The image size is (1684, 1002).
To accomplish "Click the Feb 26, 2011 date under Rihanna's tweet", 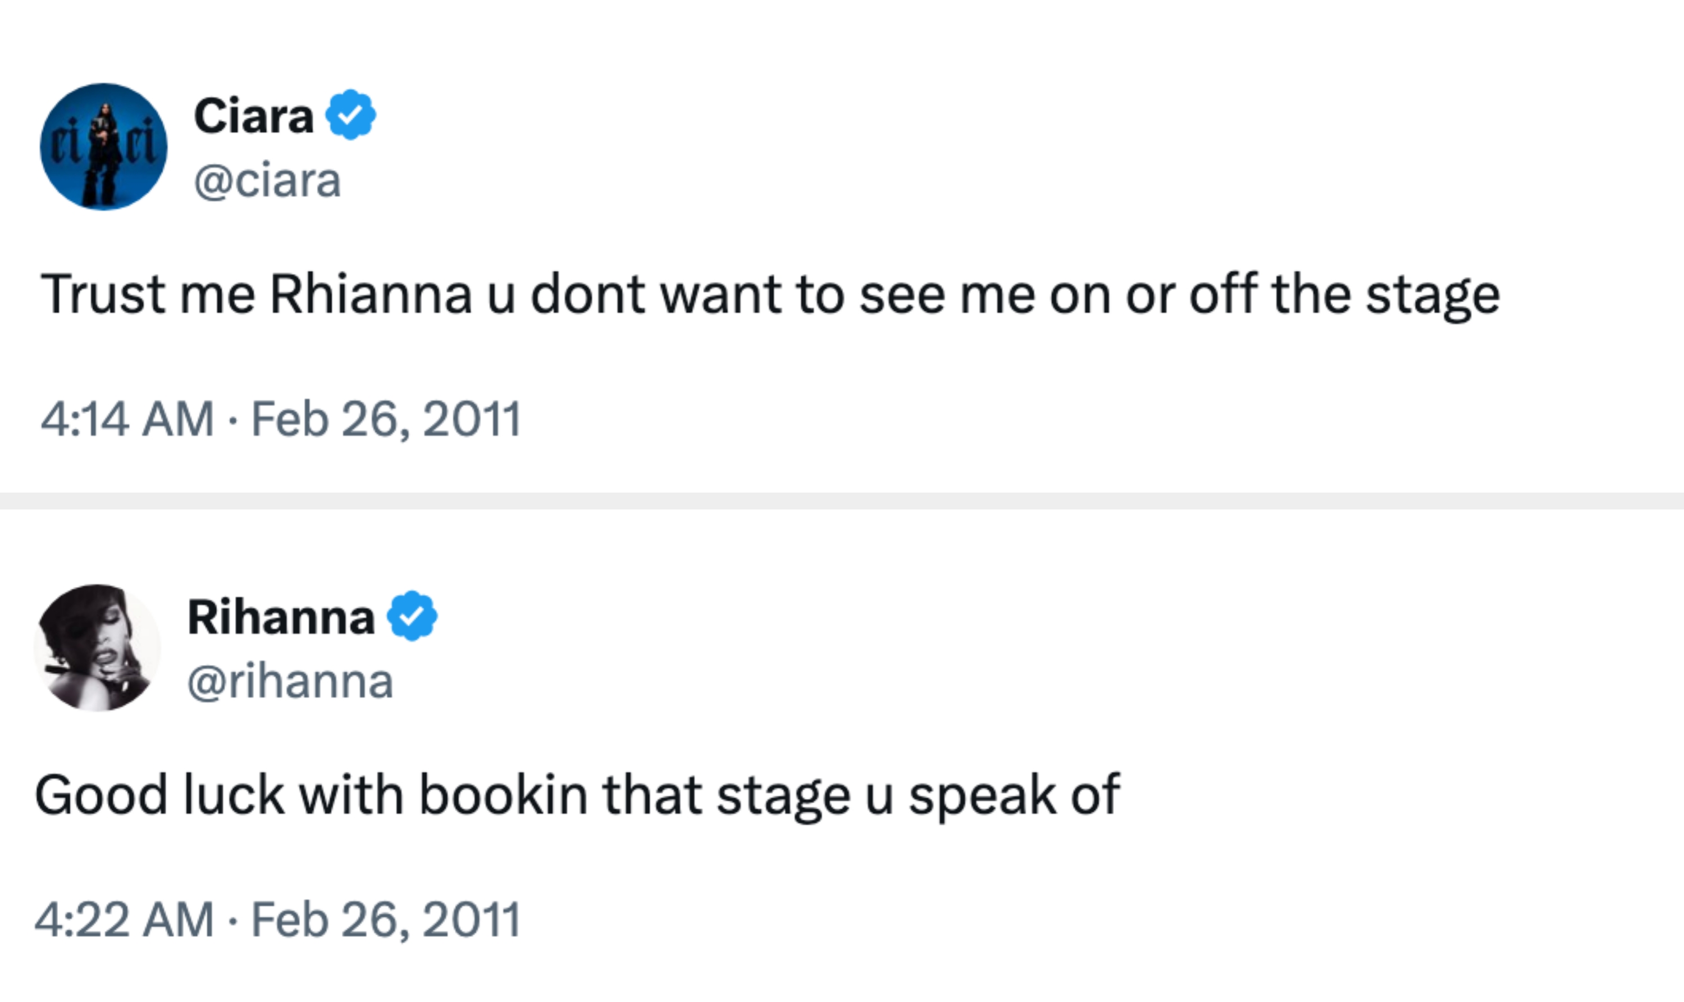I will (386, 919).
